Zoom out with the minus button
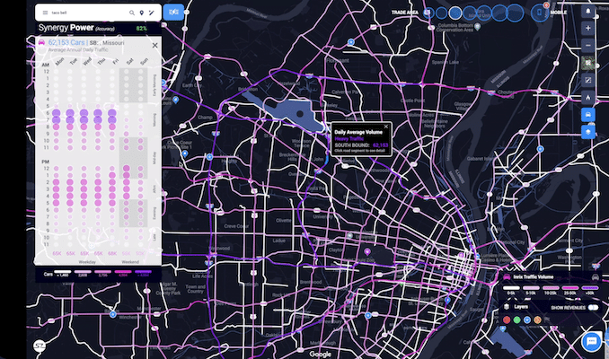Viewport: 609px width, 359px height. click(588, 46)
